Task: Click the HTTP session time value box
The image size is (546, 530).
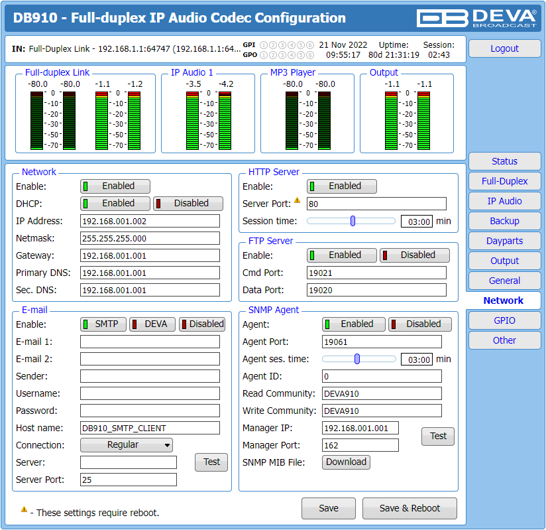Action: (x=417, y=222)
